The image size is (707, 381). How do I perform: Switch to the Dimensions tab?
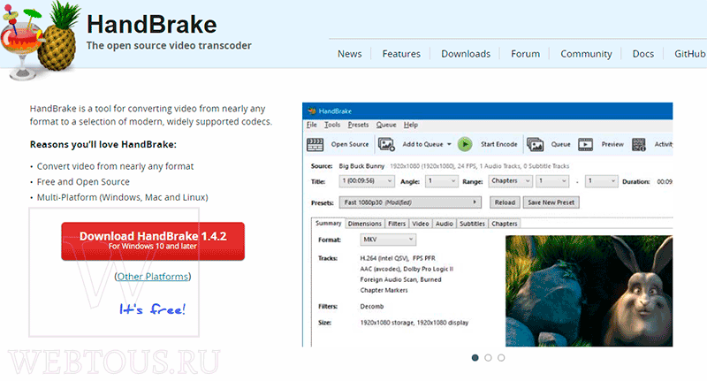[x=365, y=224]
